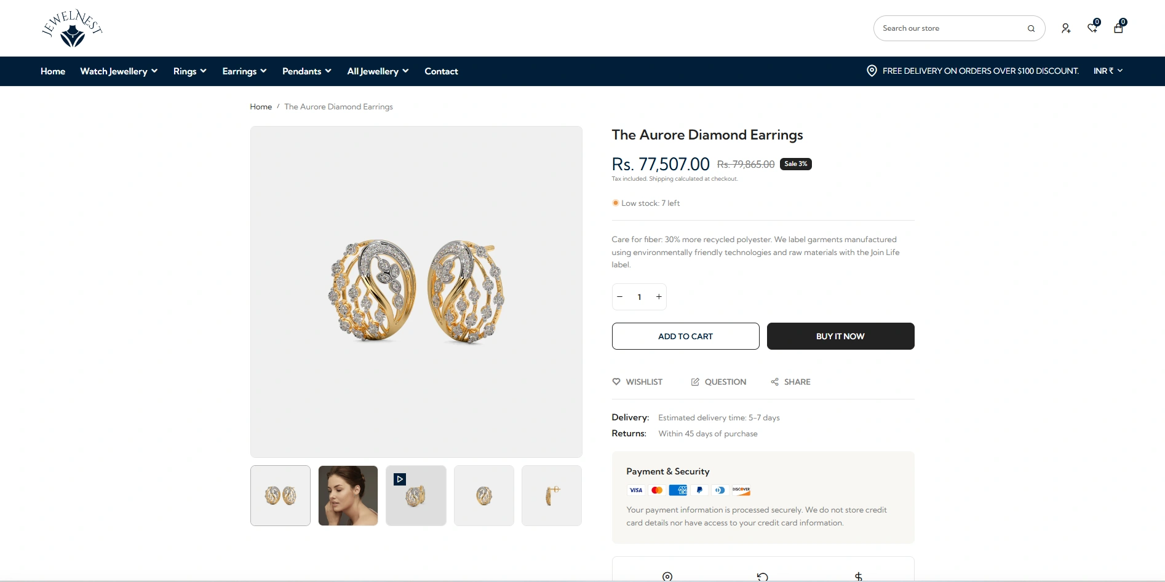
Task: Open the INR currency selector
Action: click(1108, 71)
